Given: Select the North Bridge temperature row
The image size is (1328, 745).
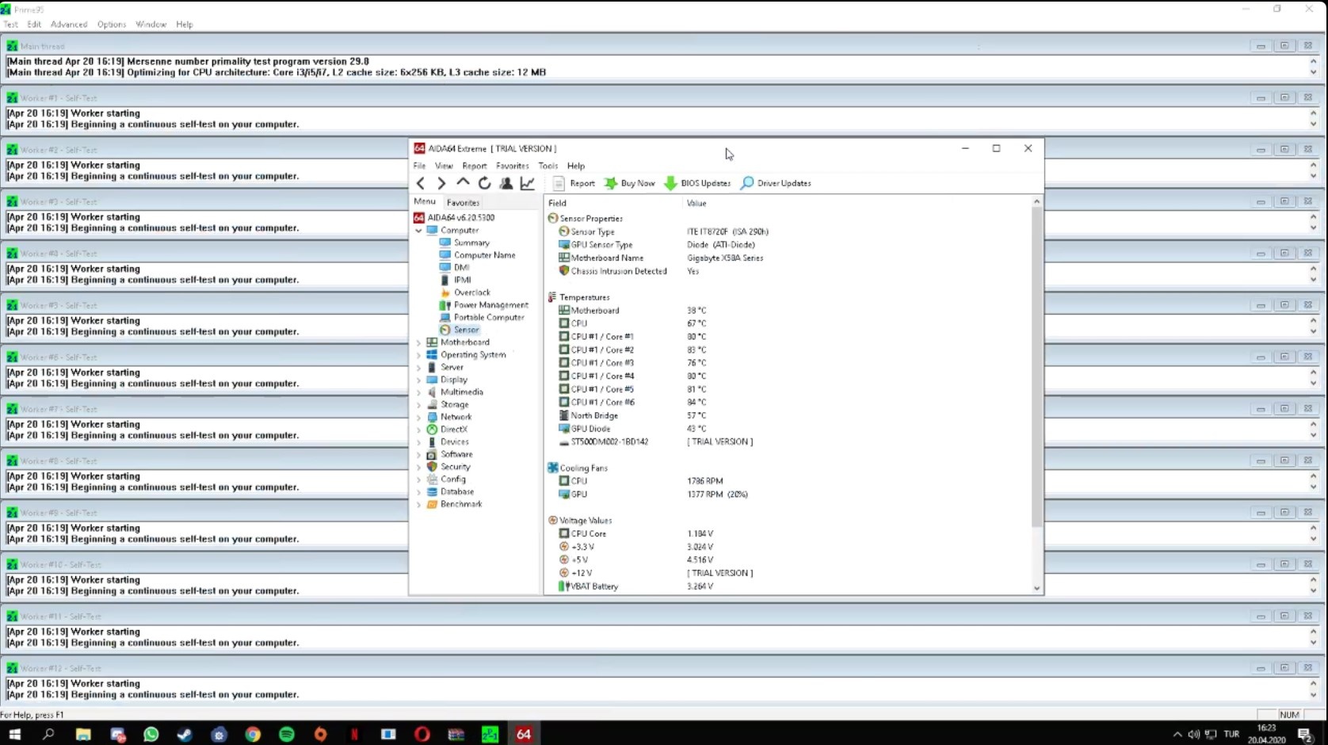Looking at the screenshot, I should (x=788, y=415).
